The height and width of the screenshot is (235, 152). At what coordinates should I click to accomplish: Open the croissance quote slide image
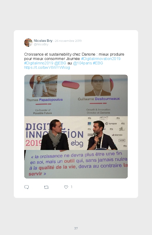76,164
